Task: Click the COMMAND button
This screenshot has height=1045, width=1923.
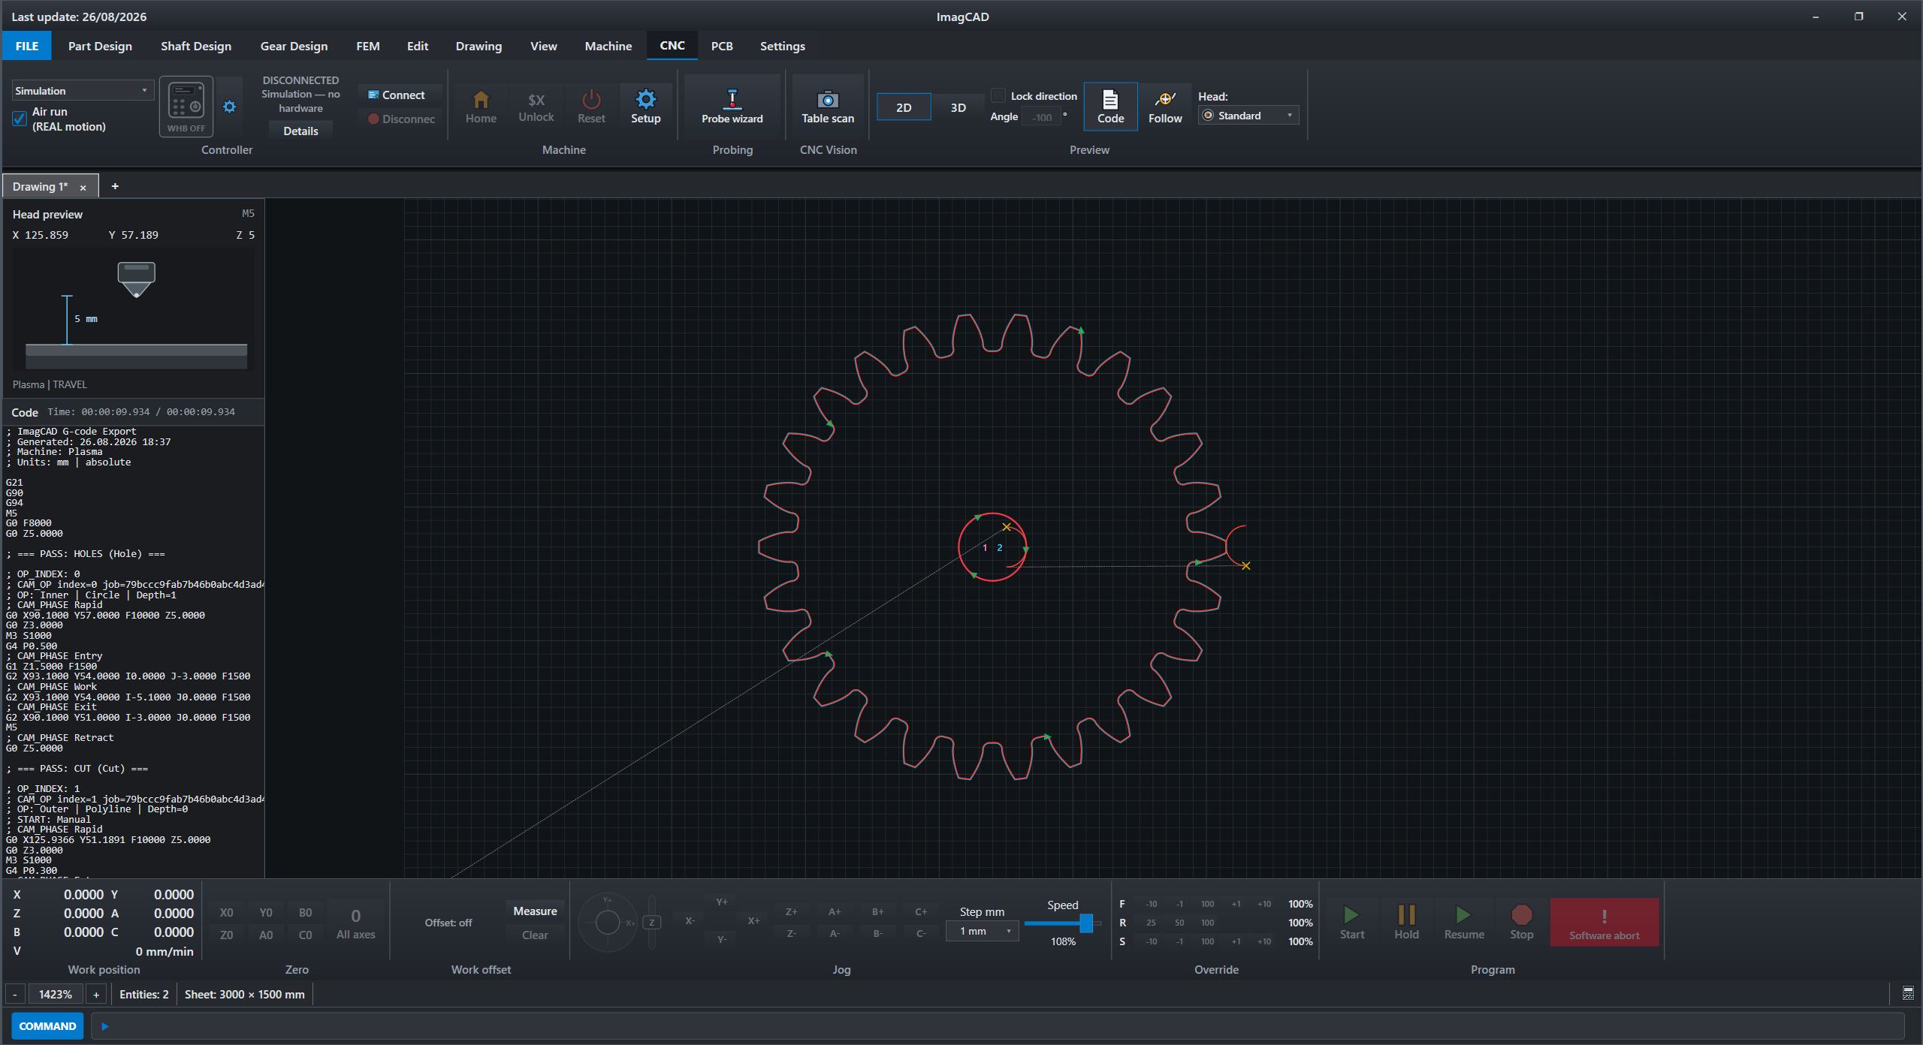Action: pyautogui.click(x=47, y=1026)
